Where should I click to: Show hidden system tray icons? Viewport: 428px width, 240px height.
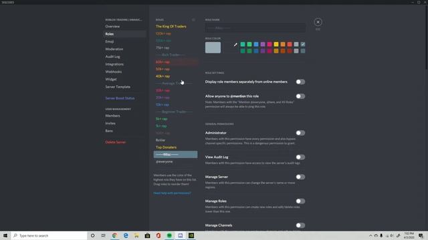370,235
